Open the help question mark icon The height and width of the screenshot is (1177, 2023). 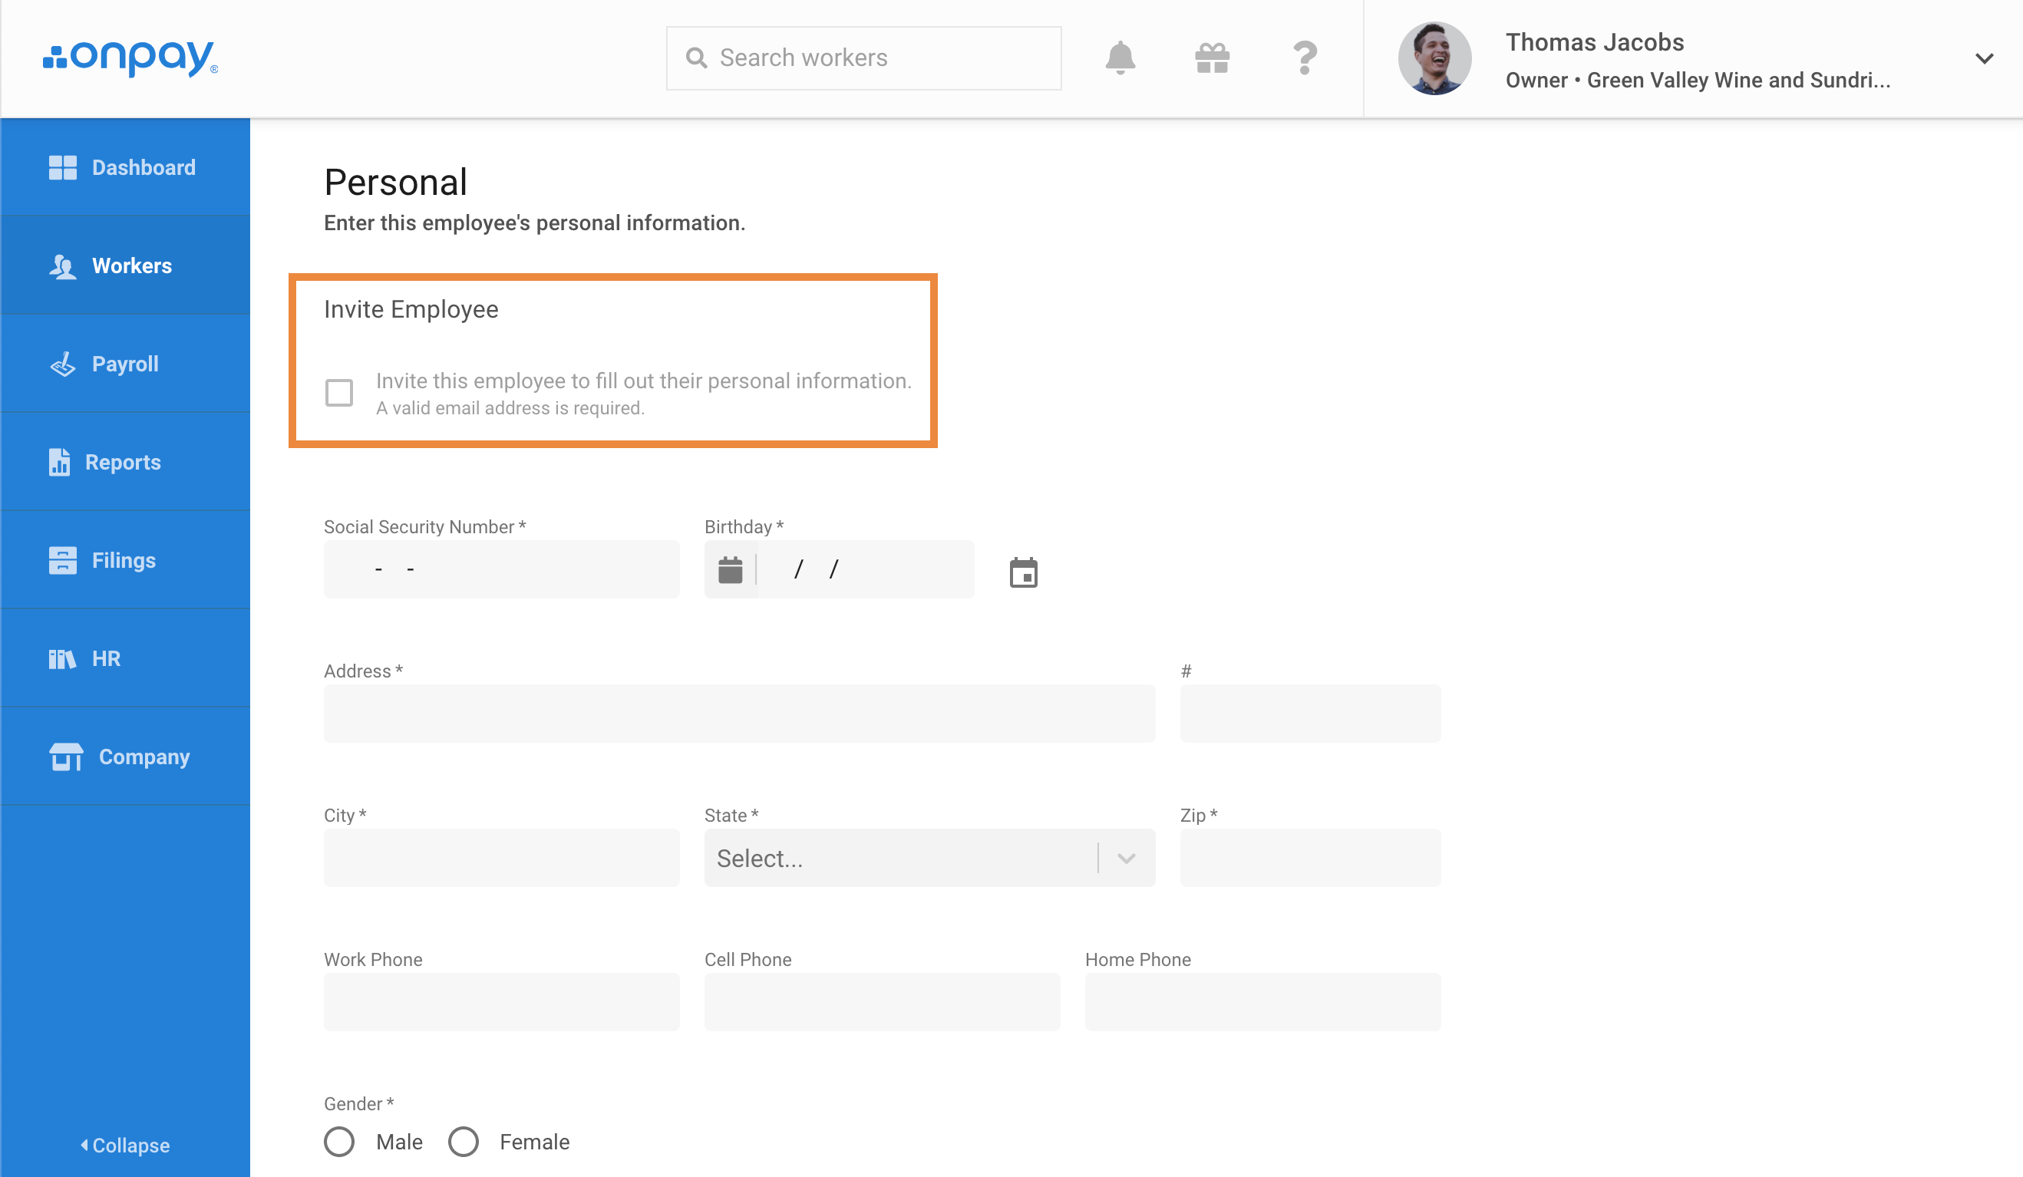(1305, 58)
